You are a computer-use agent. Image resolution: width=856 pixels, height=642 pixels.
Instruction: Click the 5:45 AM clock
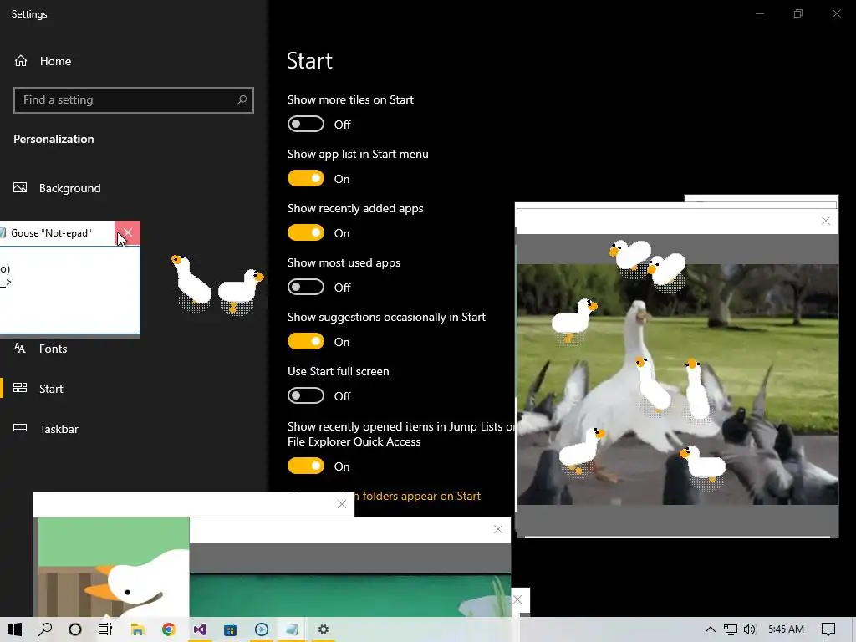click(786, 629)
